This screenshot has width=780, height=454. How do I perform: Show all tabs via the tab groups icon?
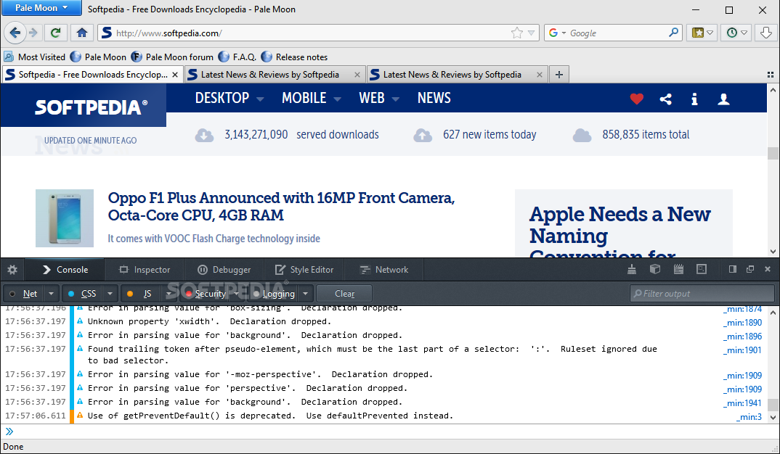[771, 75]
